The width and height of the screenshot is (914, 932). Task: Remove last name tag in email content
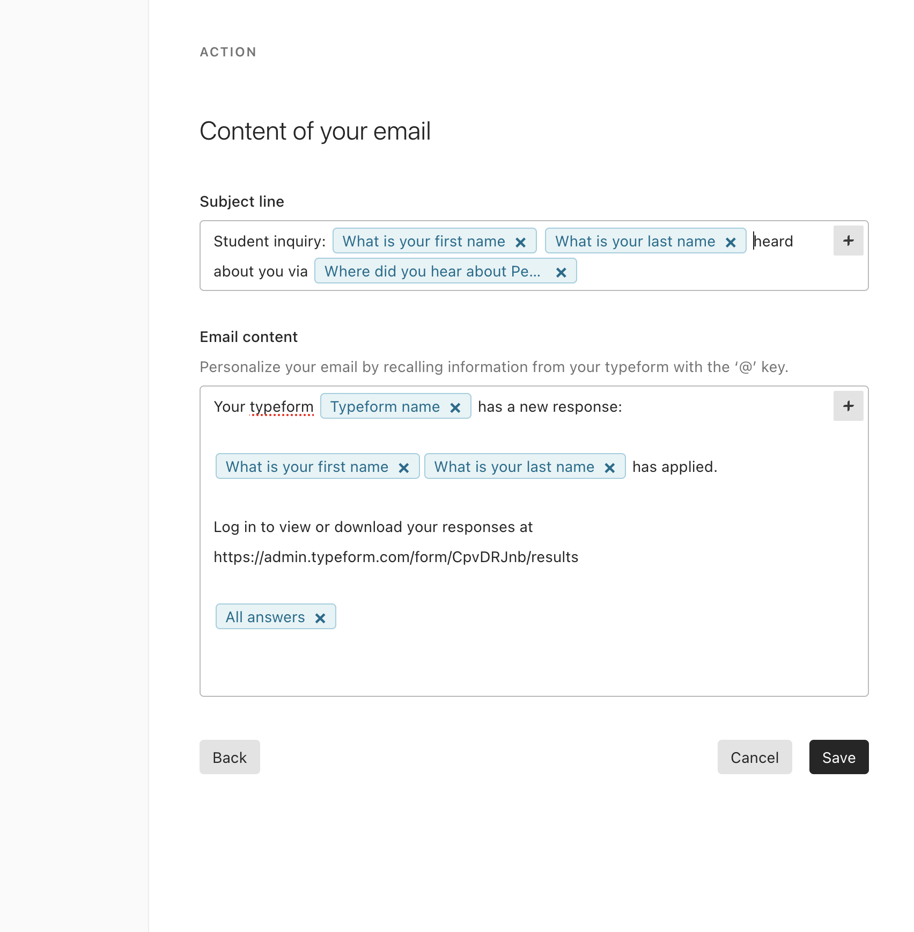609,468
